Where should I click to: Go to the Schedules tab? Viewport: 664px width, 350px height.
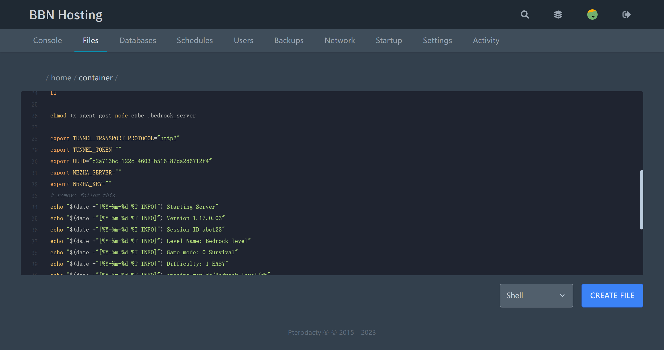(x=195, y=40)
